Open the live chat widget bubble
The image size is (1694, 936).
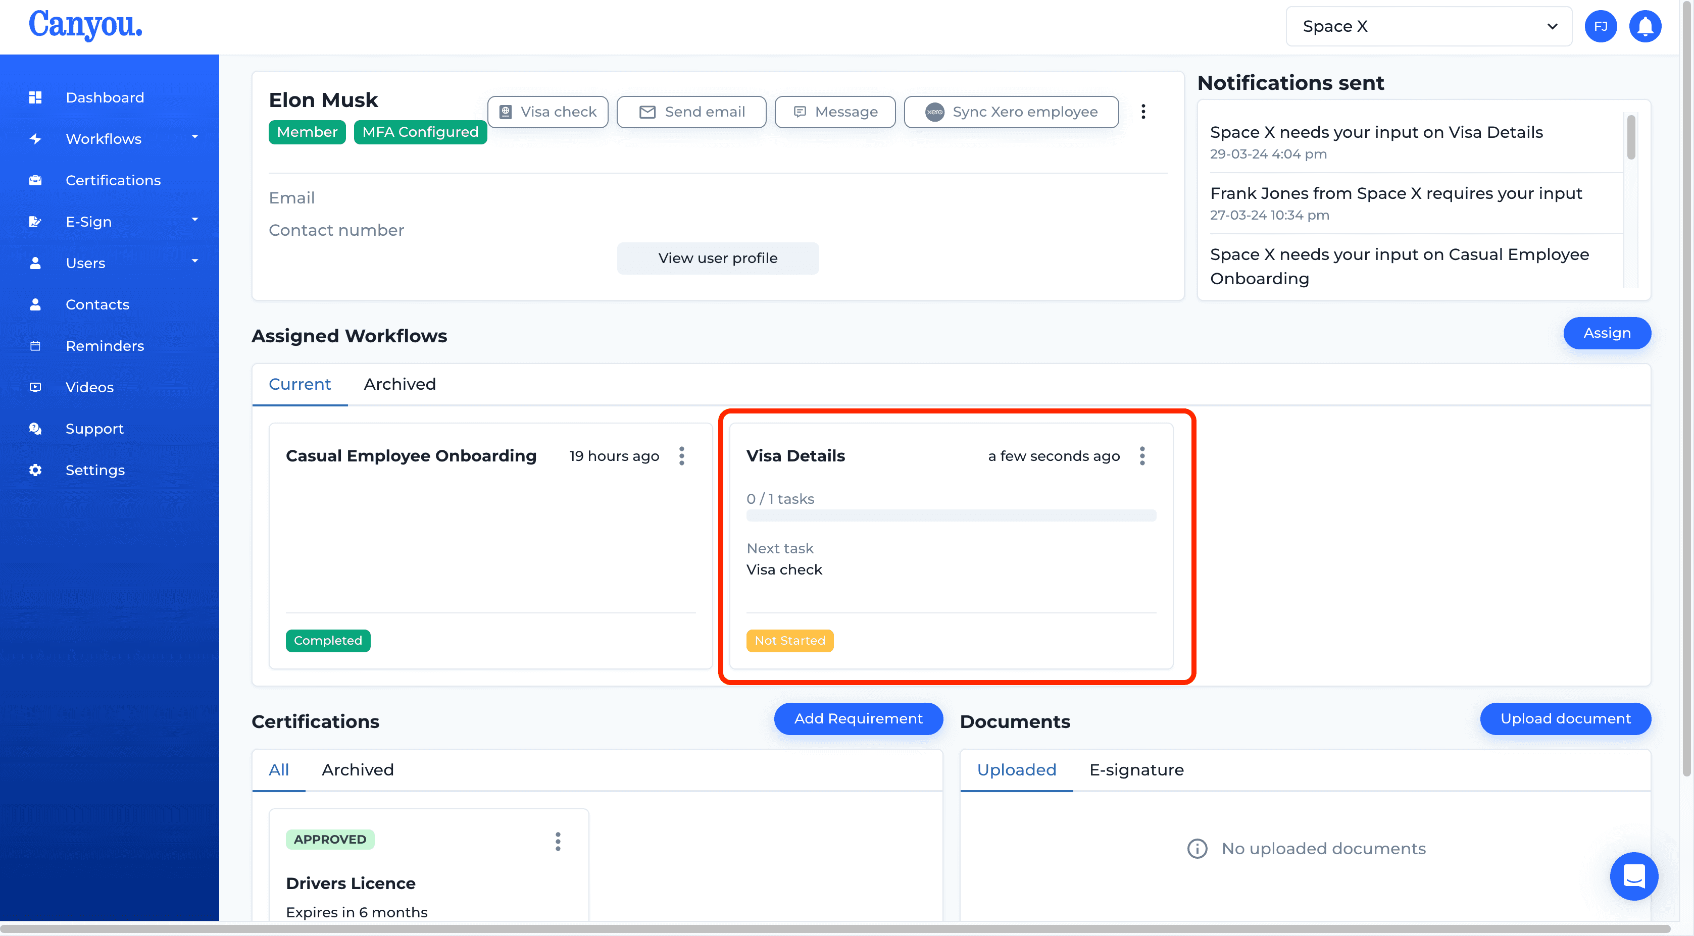[1634, 876]
